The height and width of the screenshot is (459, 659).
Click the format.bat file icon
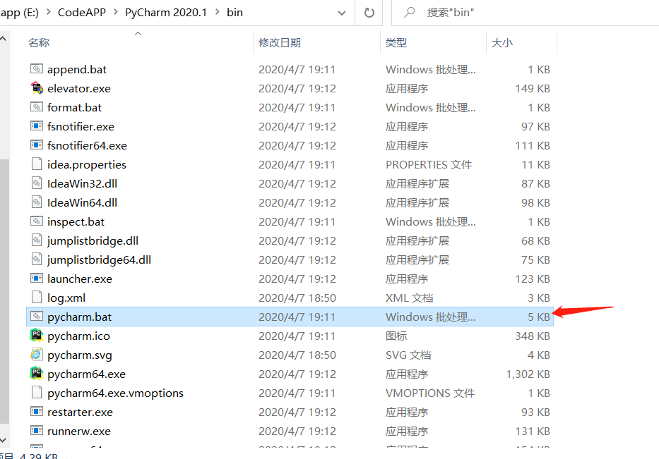[x=37, y=107]
